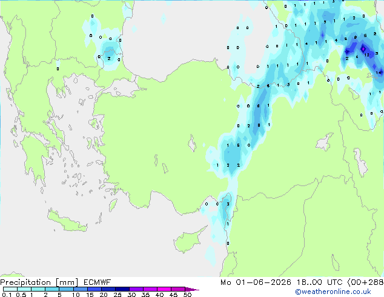Image resolution: width=384 pixels, height=297 pixels.
Task: Click the ECMWF model label
Action: point(98,282)
